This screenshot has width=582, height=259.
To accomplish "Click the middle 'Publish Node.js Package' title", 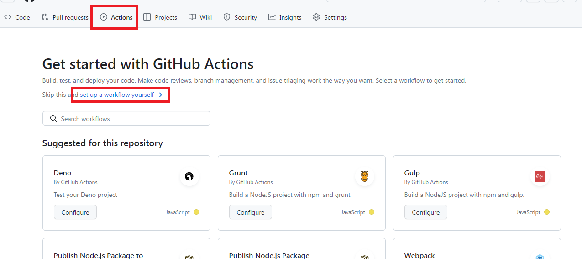I will pyautogui.click(x=269, y=255).
